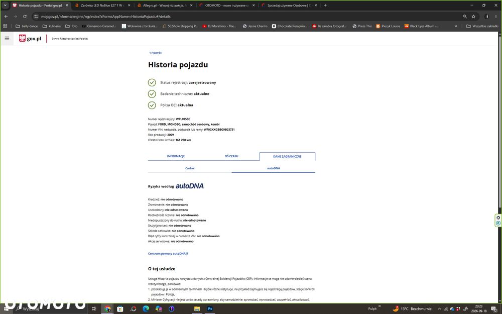The image size is (502, 314).
Task: Bookmark this page with the star icon
Action: tap(473, 17)
